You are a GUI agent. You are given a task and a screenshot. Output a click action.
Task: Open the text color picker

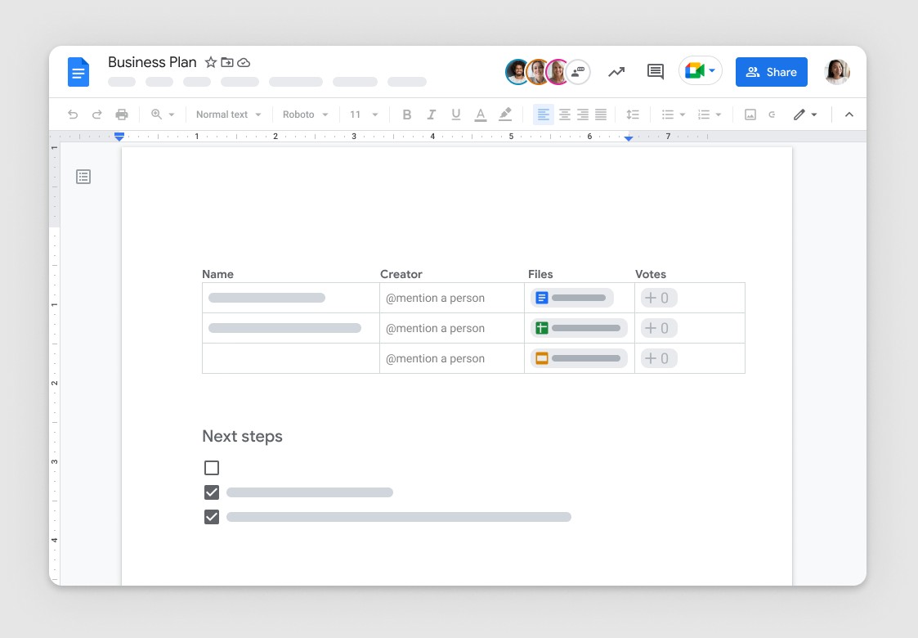coord(481,115)
